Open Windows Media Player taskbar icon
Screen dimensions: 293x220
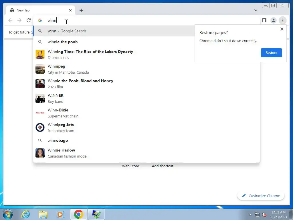coord(61,214)
